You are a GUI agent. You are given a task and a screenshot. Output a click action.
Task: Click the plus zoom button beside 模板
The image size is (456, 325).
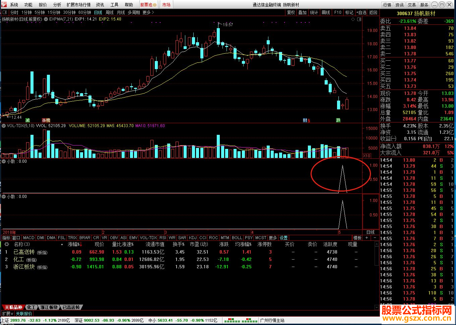[x=367, y=238]
